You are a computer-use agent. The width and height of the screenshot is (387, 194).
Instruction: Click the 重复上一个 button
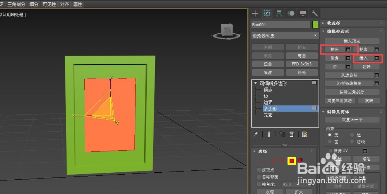point(352,120)
